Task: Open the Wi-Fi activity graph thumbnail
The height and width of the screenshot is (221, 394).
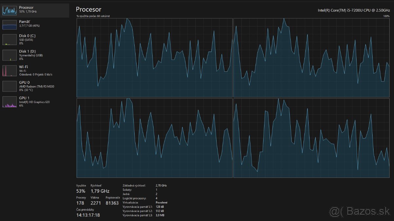Action: click(10, 70)
